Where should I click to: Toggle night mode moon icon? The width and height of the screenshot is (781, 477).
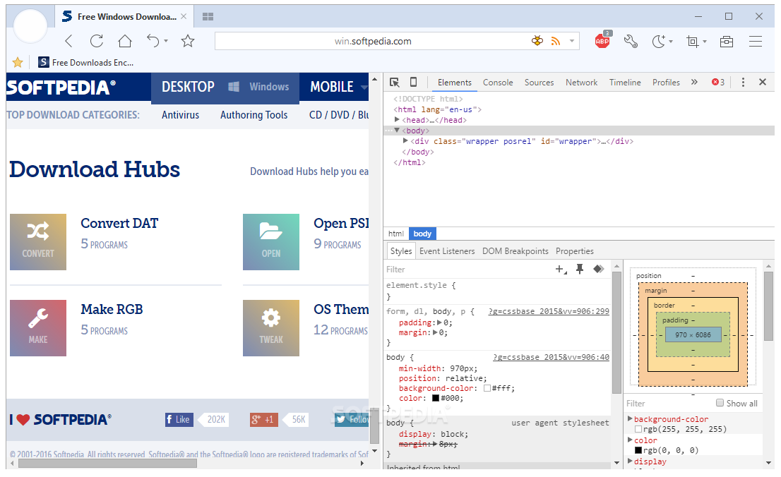(658, 41)
